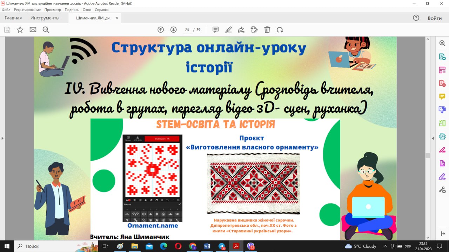Viewport: 449px width, 252px height.
Task: Switch to the Главная tab
Action: coord(13,18)
